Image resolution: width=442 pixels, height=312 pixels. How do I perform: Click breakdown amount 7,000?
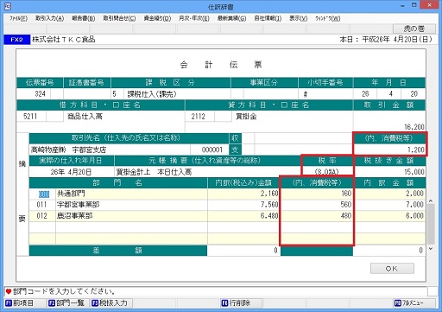(414, 205)
